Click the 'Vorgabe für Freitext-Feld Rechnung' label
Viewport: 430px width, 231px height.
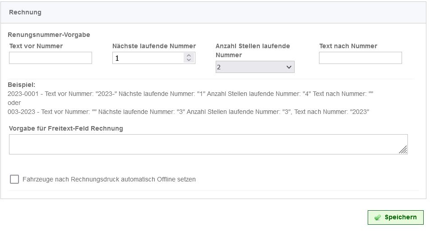[x=66, y=128]
